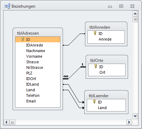Click the horizontal scrollbar left arrow

(x=6, y=122)
